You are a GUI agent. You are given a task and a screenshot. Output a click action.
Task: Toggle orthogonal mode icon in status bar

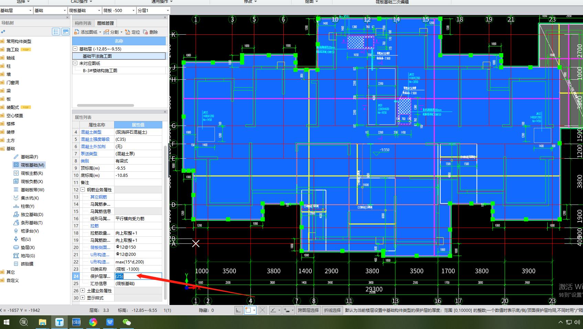(x=238, y=310)
